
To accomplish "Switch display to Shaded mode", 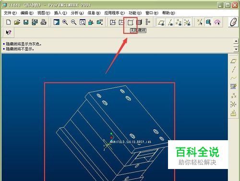I will (x=139, y=22).
